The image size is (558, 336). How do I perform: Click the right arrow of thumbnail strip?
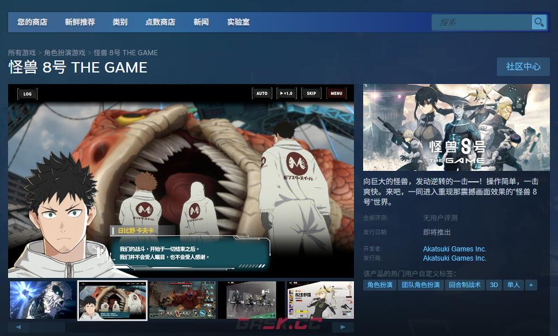tap(343, 327)
